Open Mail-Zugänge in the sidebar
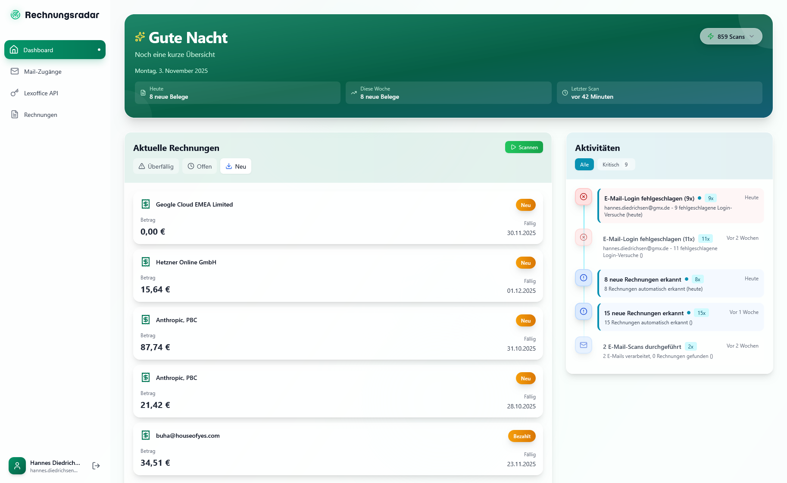 (43, 72)
